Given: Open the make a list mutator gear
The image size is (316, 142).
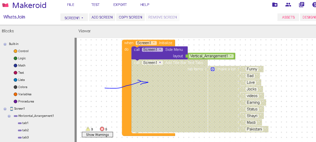Looking at the screenshot, I should [213, 69].
